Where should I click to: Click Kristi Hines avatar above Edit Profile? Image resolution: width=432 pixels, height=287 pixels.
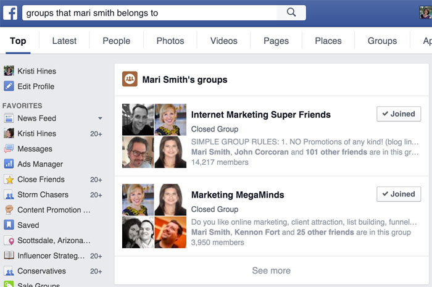pos(9,71)
